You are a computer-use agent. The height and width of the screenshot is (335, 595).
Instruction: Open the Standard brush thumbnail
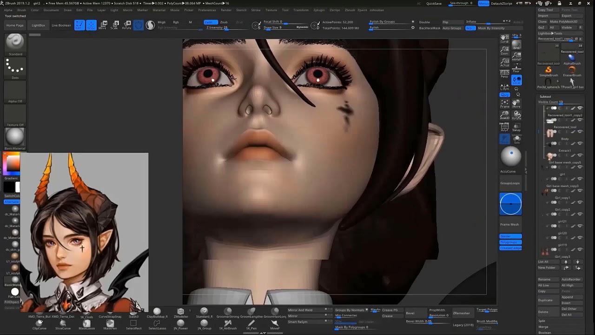(15, 45)
